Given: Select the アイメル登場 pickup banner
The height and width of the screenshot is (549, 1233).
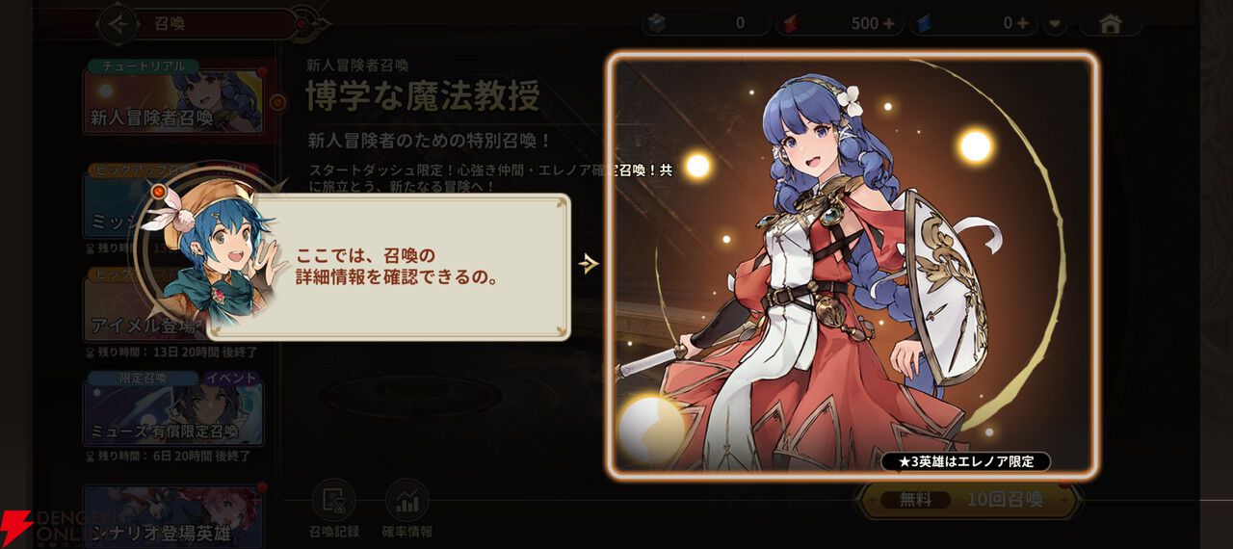Looking at the screenshot, I should coord(146,308).
